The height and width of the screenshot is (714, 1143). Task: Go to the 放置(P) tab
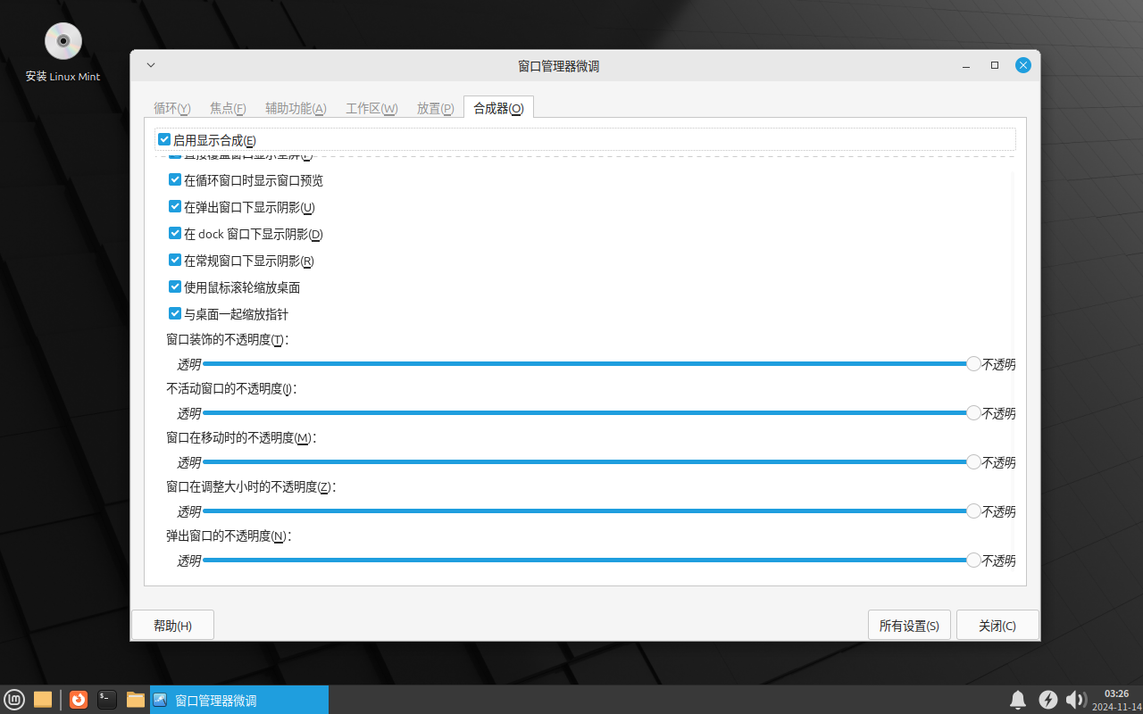point(435,108)
